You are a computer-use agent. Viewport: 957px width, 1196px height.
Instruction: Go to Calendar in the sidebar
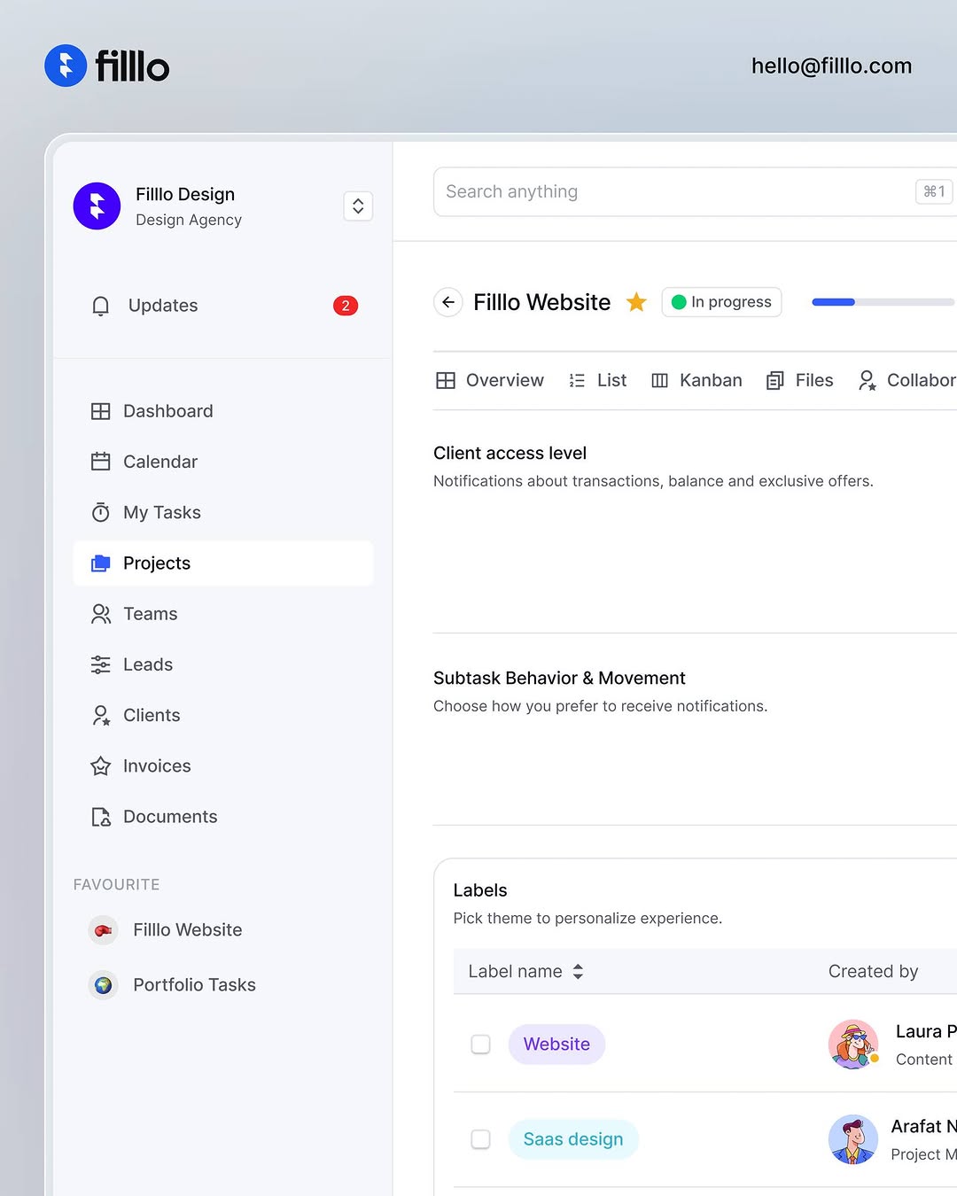223,462
